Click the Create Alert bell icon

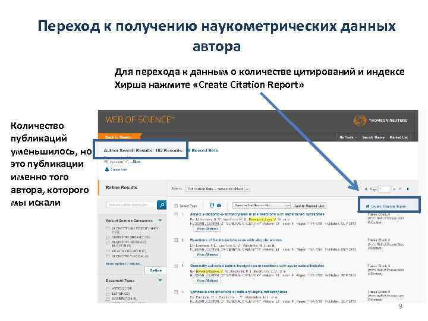point(107,169)
